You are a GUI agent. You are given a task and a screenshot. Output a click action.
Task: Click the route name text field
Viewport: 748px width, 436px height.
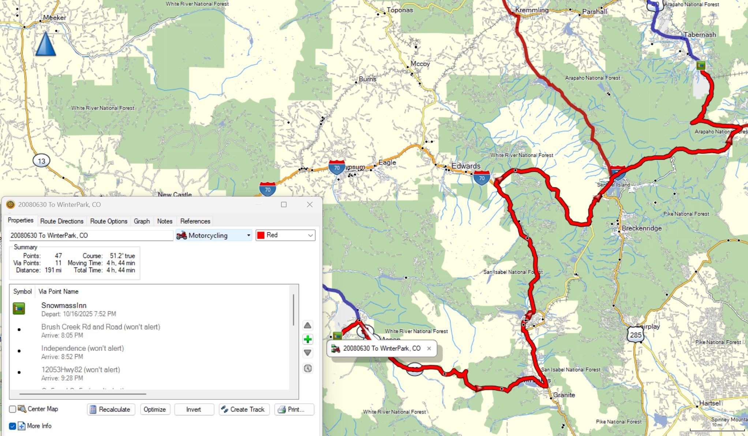[91, 235]
